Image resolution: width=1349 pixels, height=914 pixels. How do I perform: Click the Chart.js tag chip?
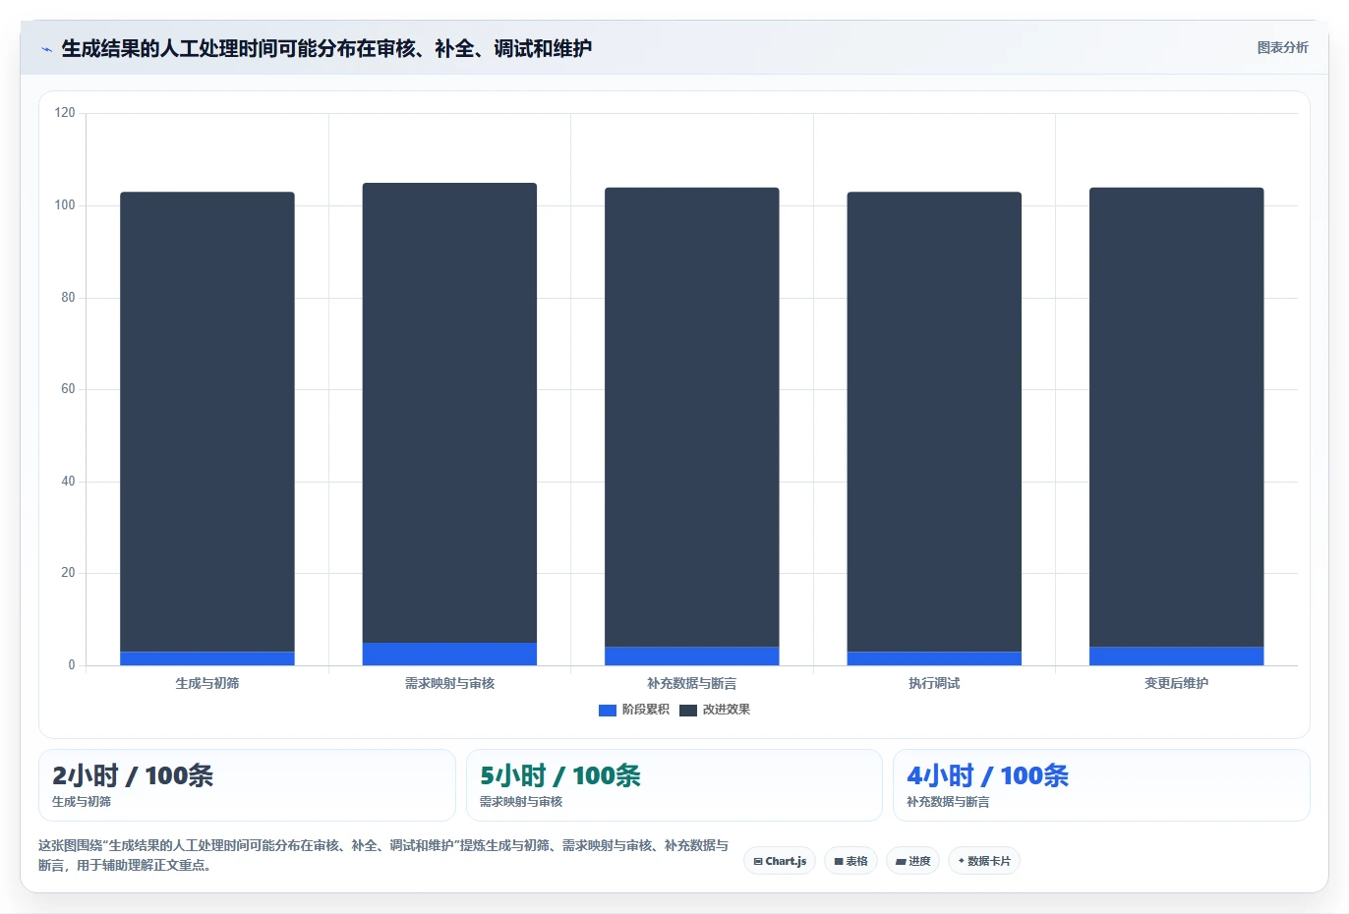(x=780, y=861)
